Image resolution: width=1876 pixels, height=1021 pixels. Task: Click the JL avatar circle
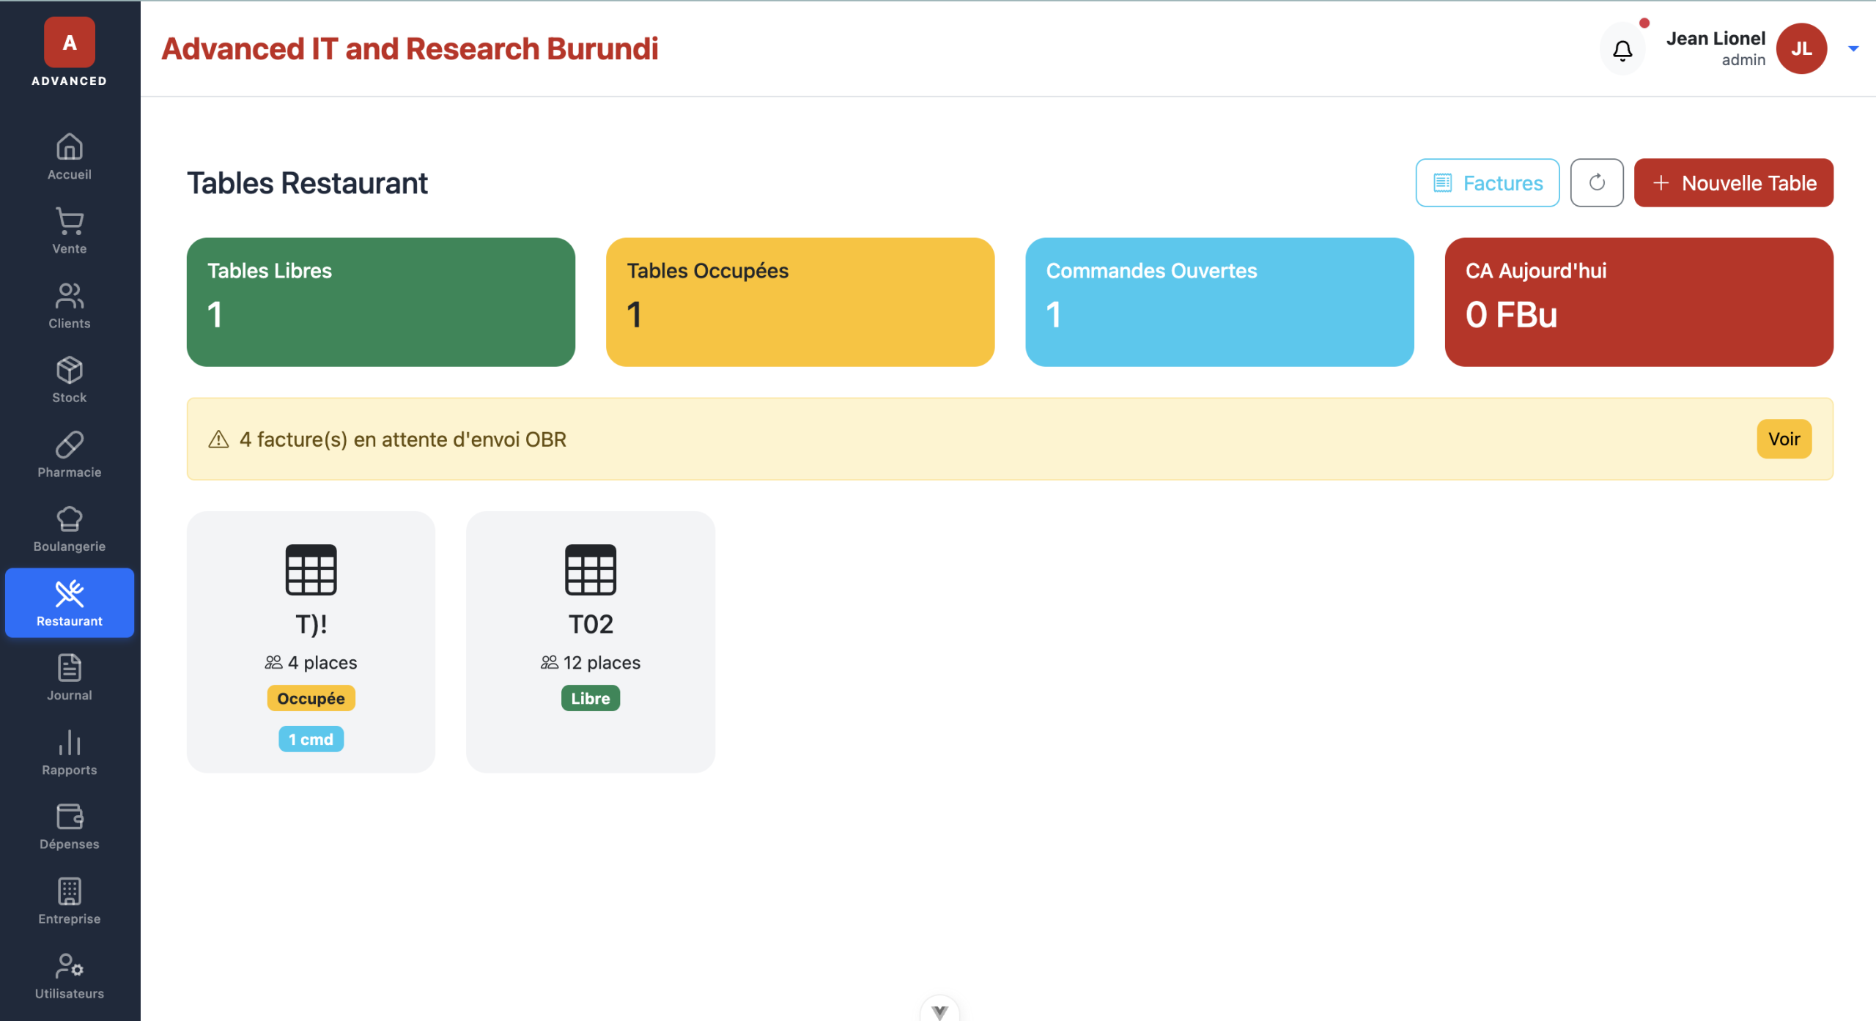click(x=1801, y=49)
